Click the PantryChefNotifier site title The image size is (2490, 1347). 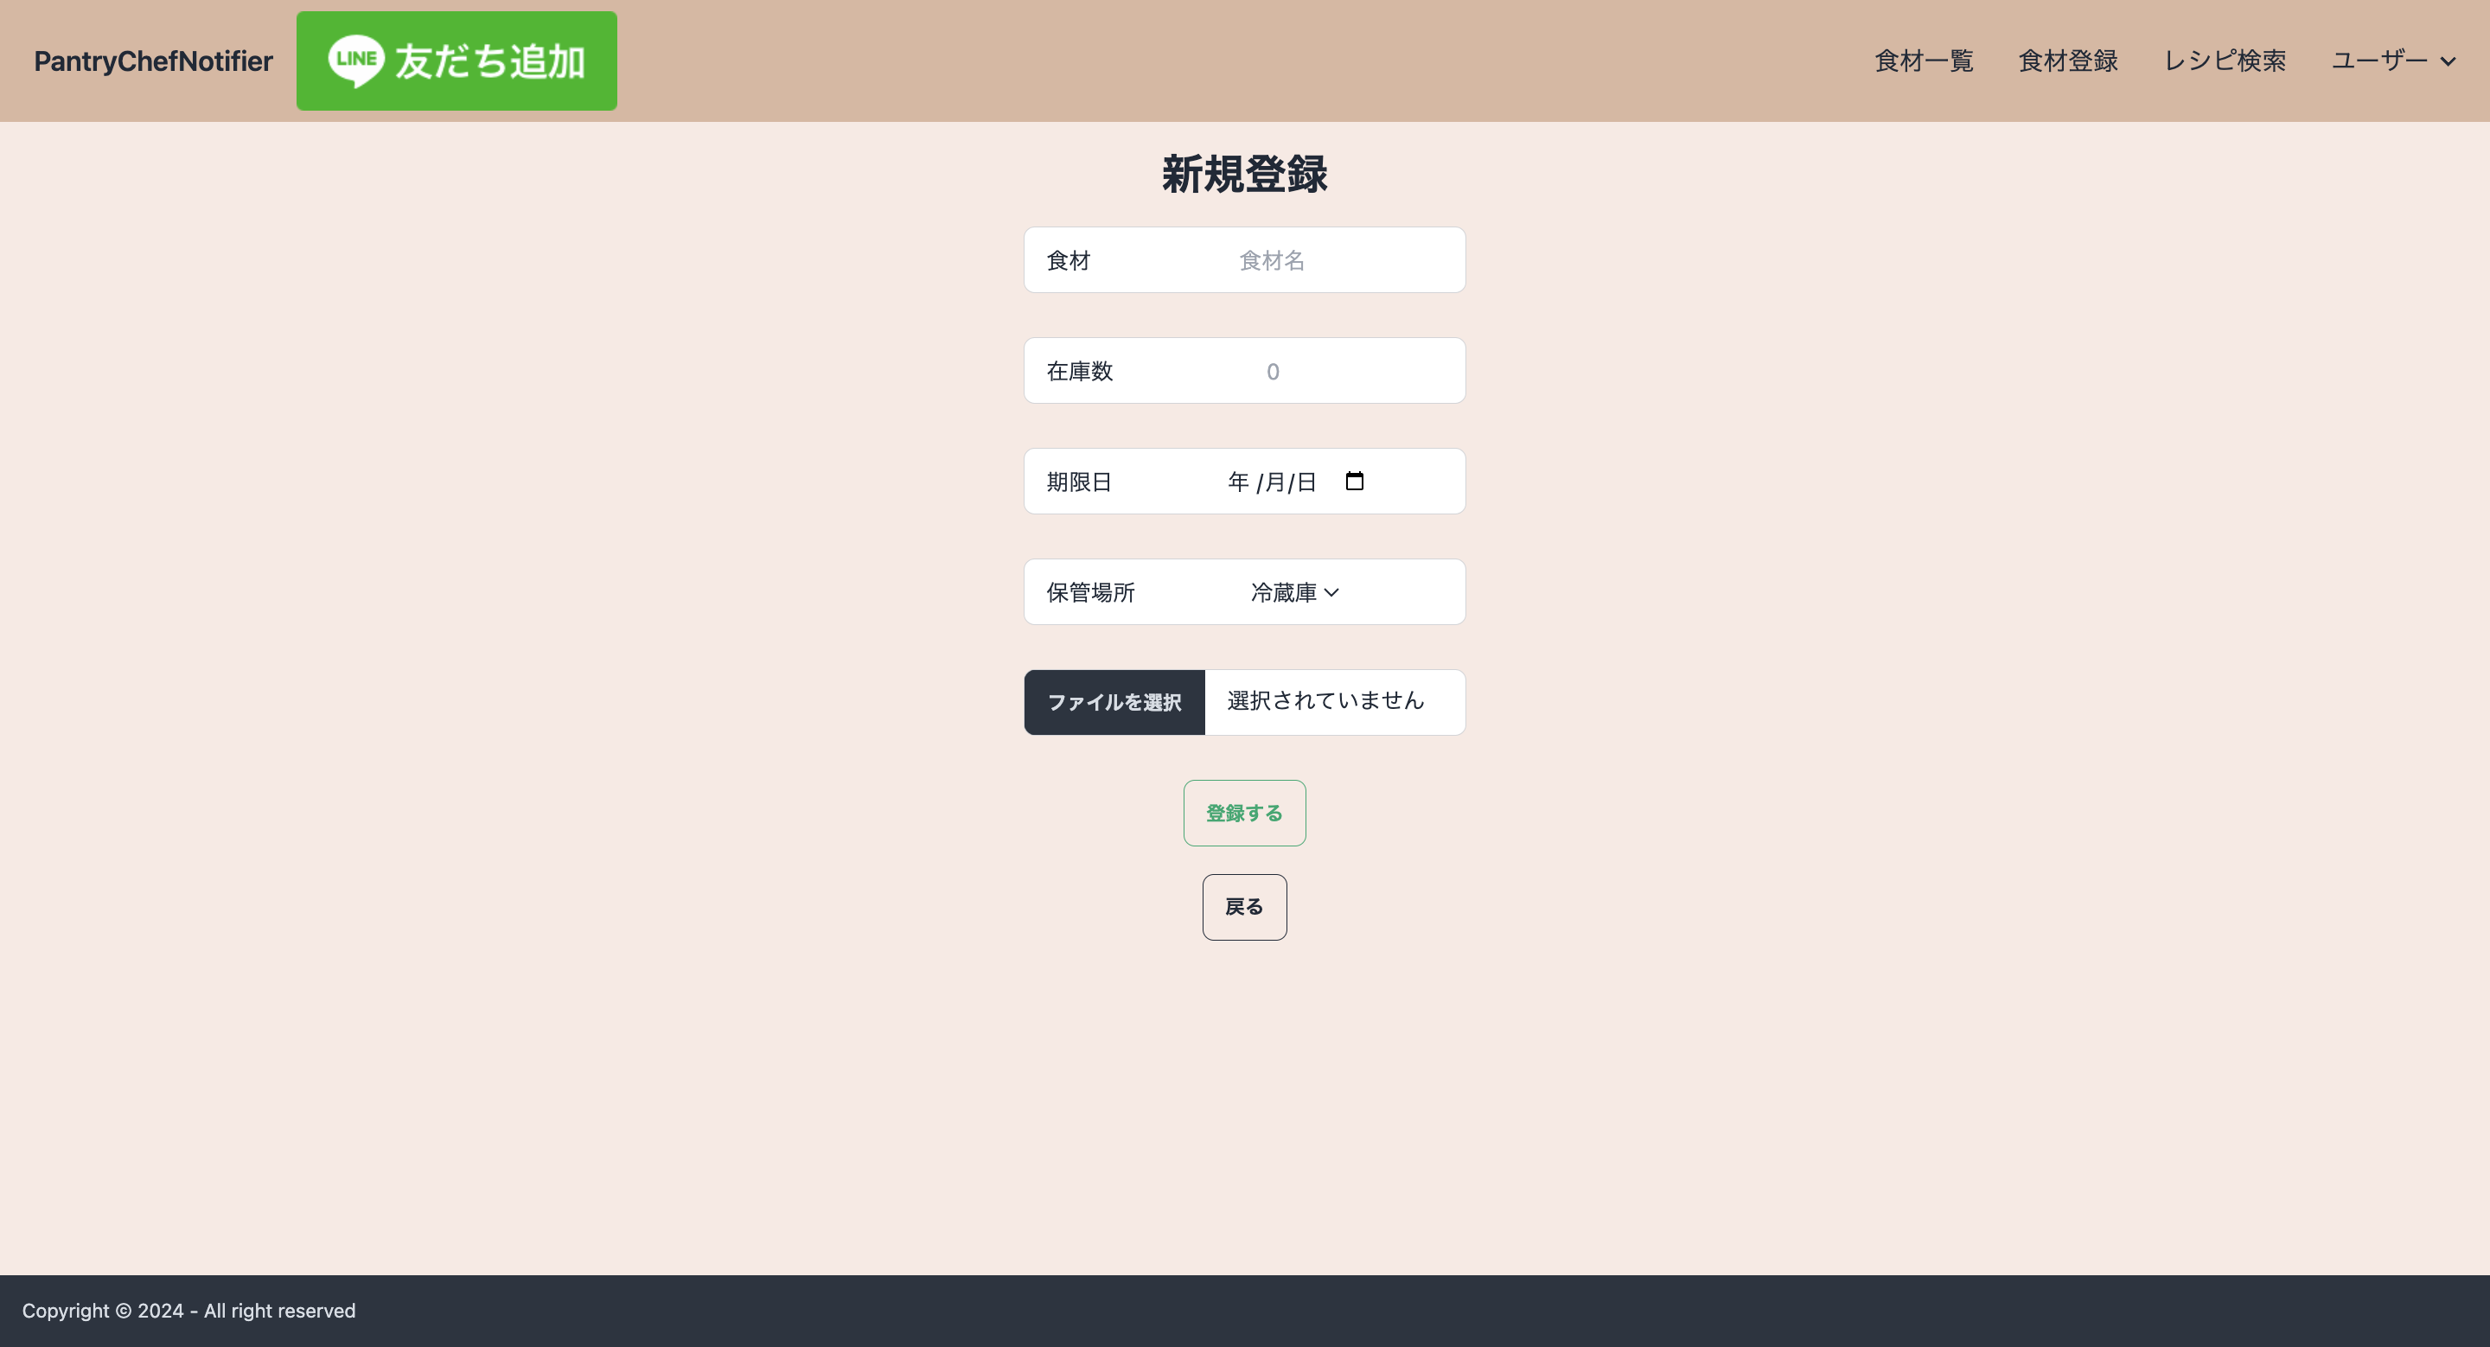point(154,61)
